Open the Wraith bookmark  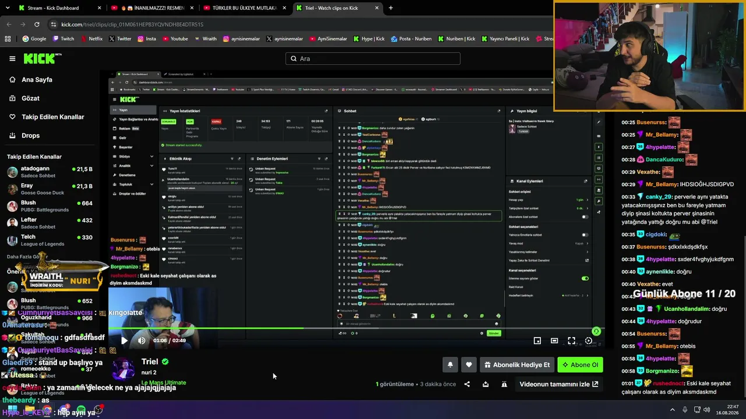point(205,39)
